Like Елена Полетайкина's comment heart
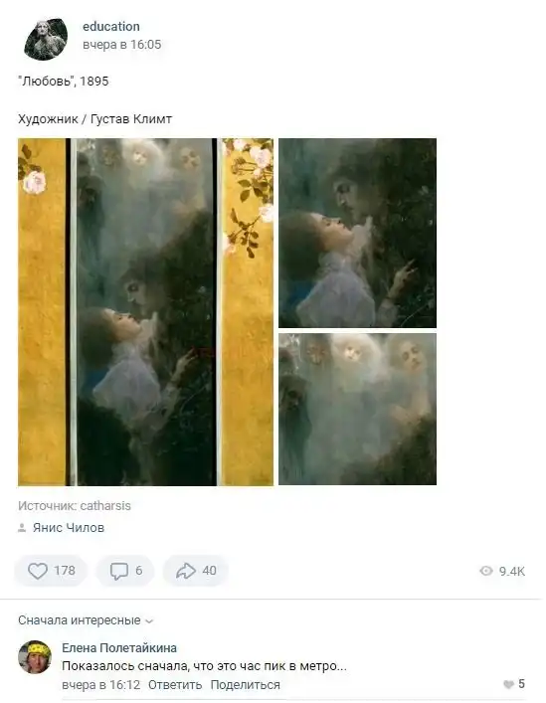546x703 pixels. (x=508, y=684)
